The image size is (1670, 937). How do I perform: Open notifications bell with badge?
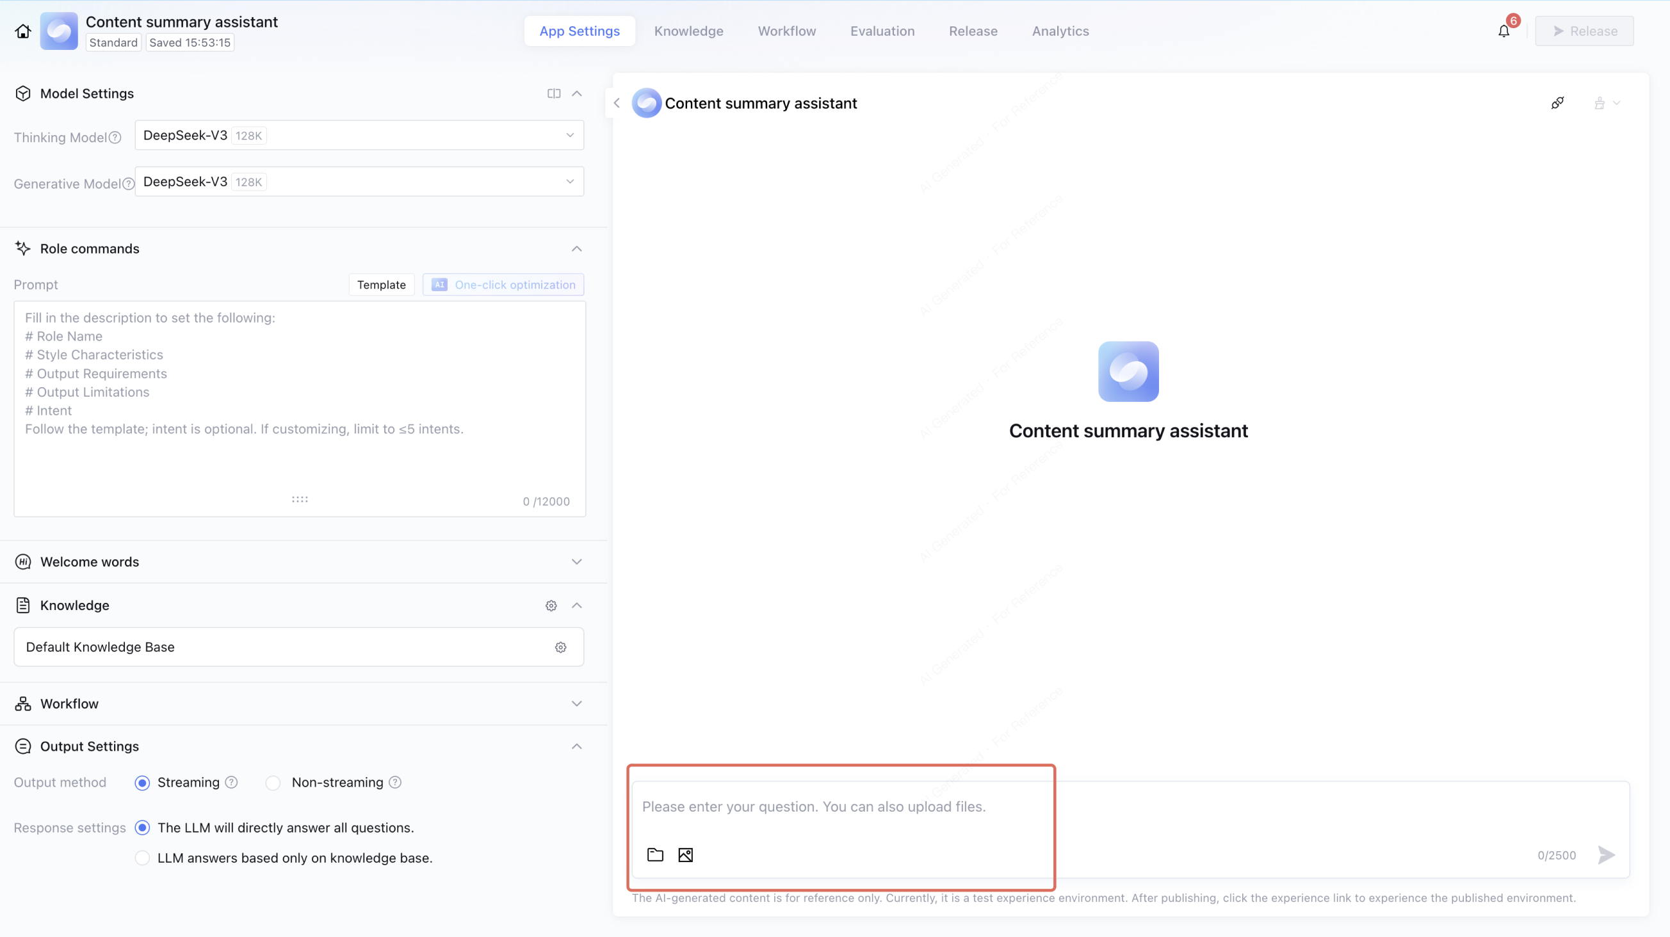coord(1504,31)
